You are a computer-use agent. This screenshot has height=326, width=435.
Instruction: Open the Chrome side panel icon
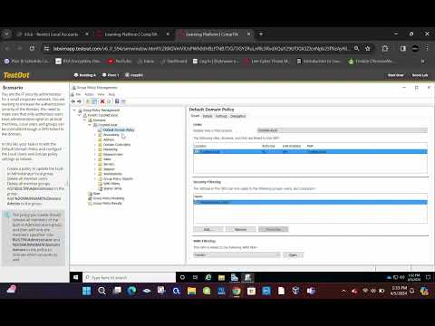(x=403, y=48)
